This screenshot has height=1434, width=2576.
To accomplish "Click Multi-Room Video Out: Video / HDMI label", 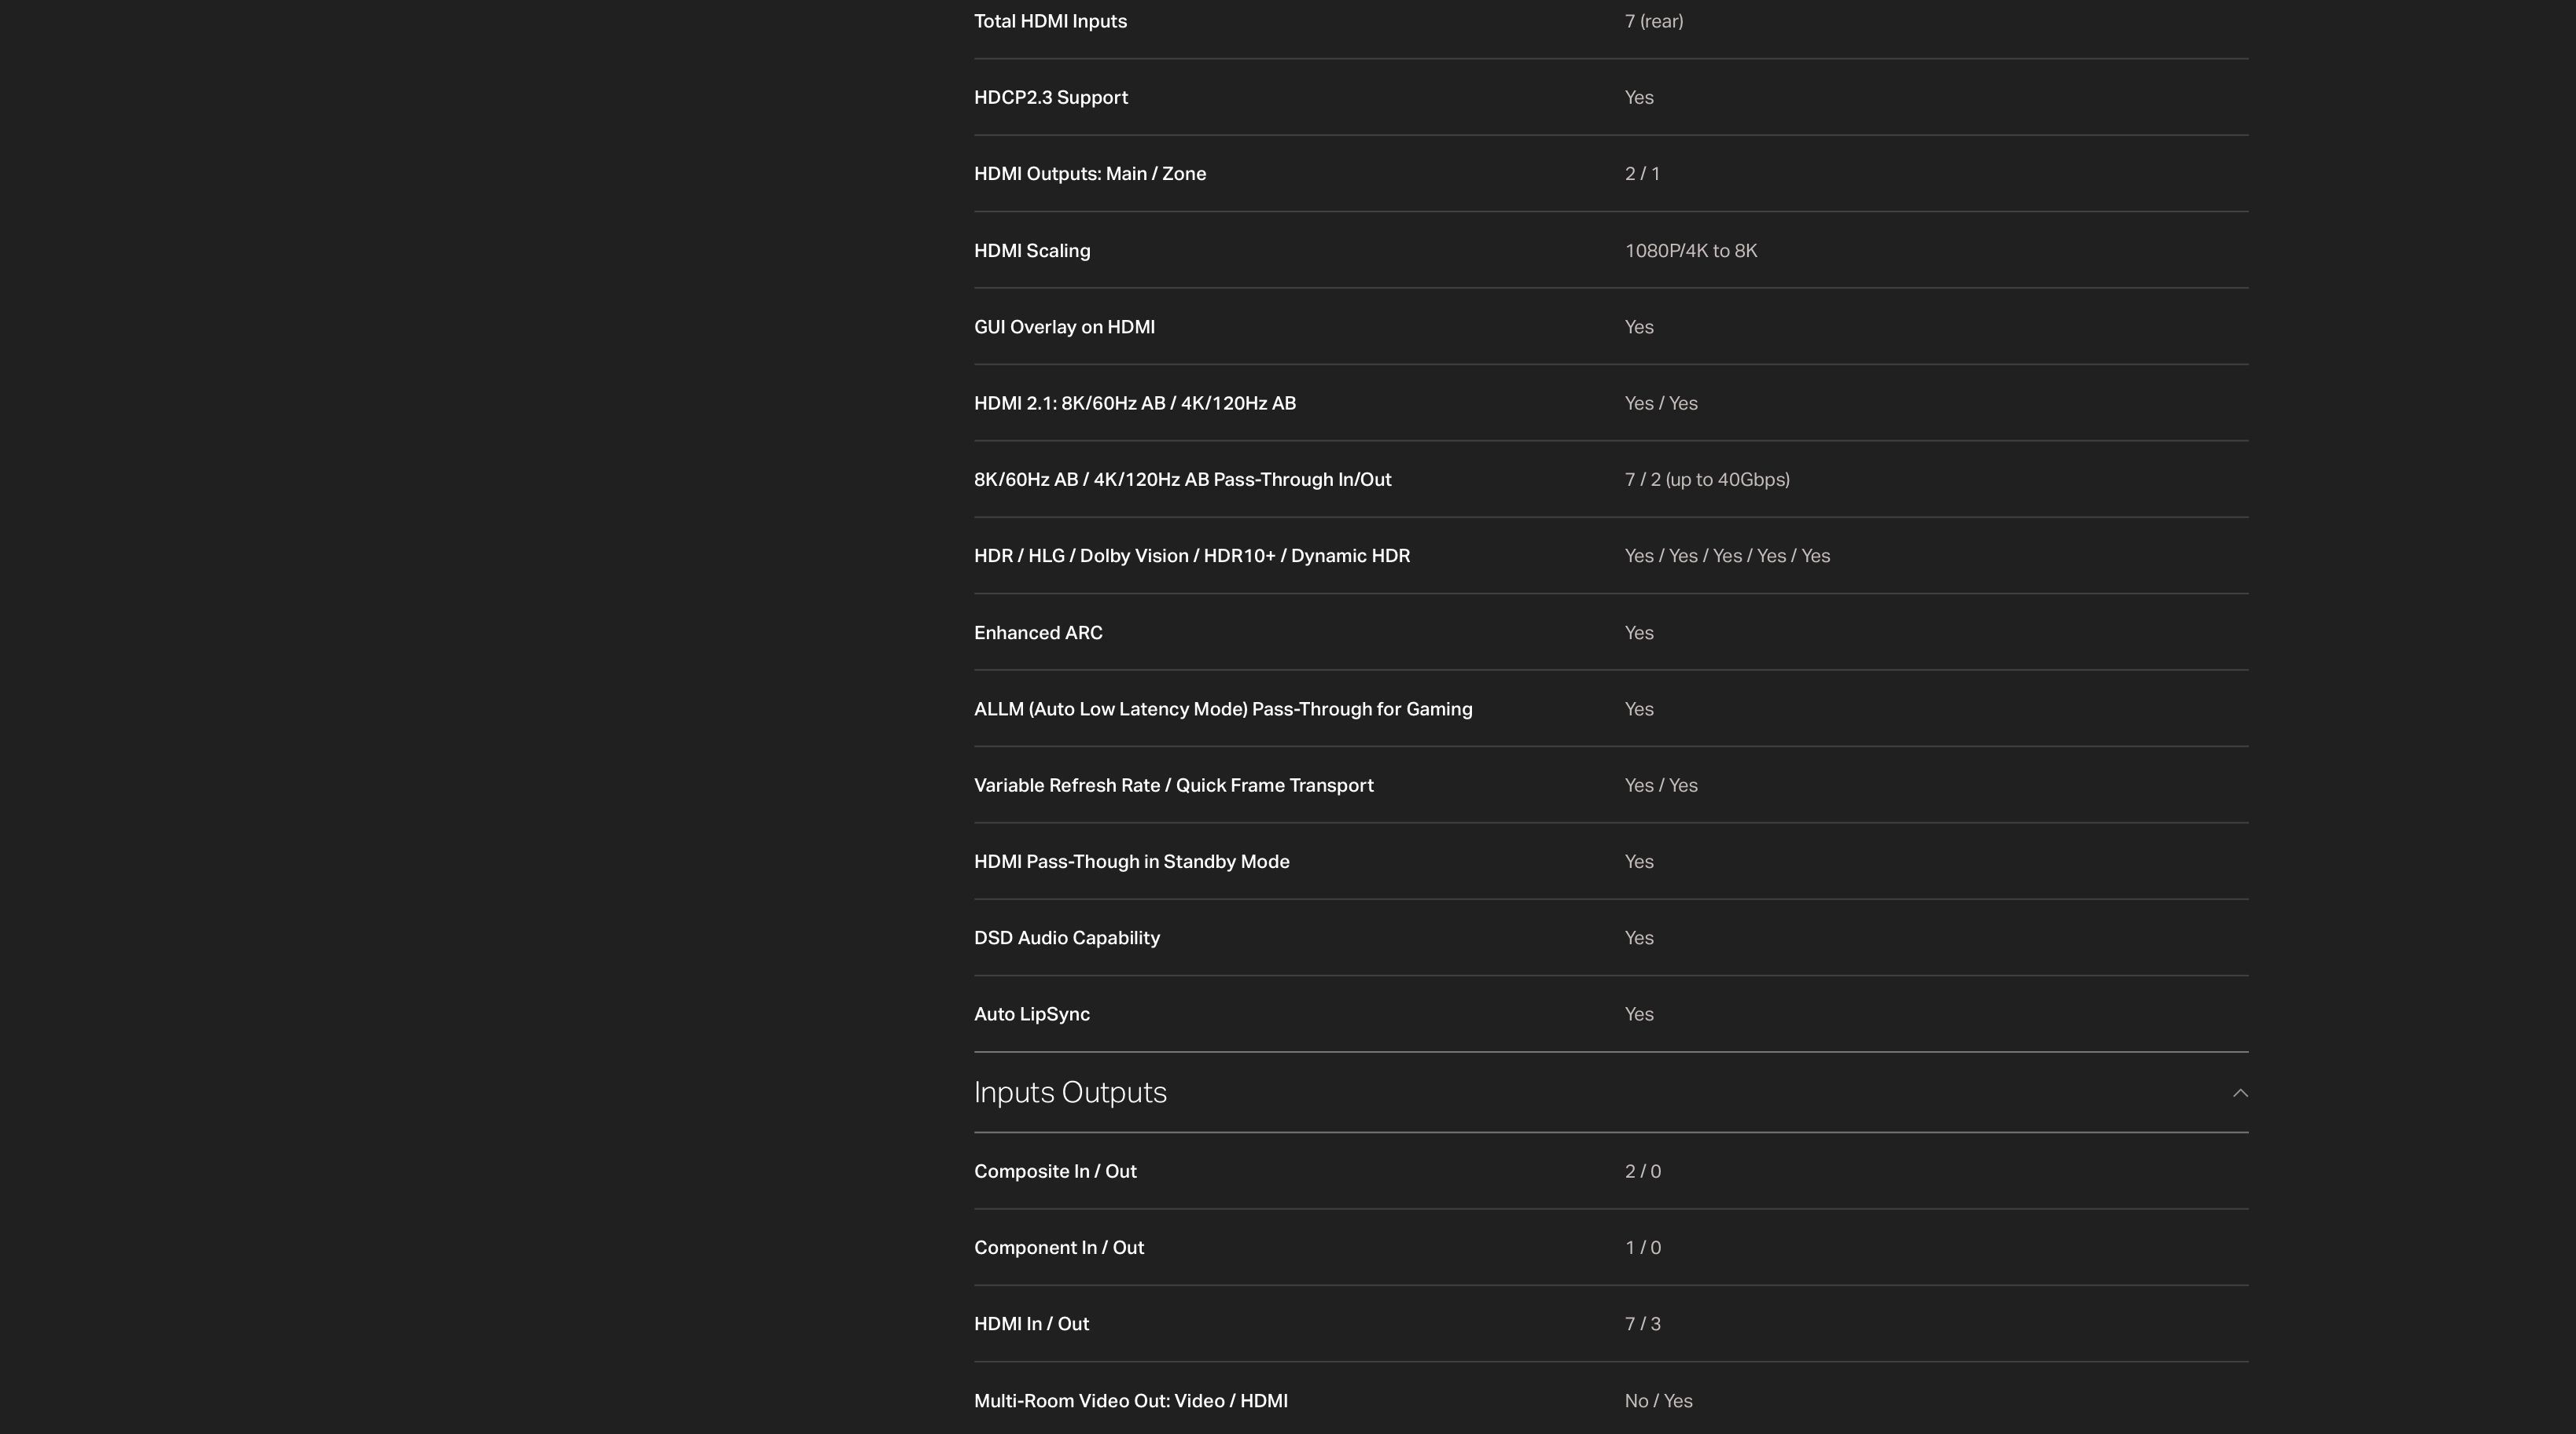I will point(1131,1401).
